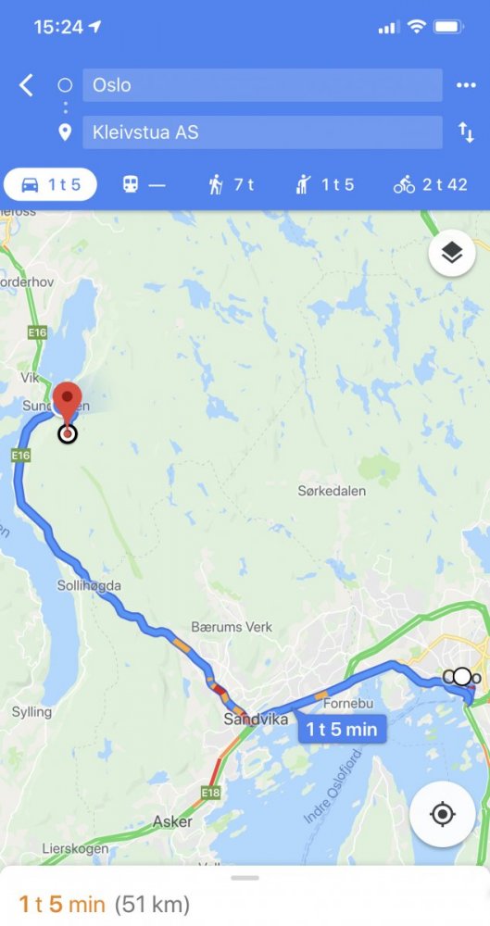Click the E18 road shield near Asker
The width and height of the screenshot is (490, 926).
(210, 793)
